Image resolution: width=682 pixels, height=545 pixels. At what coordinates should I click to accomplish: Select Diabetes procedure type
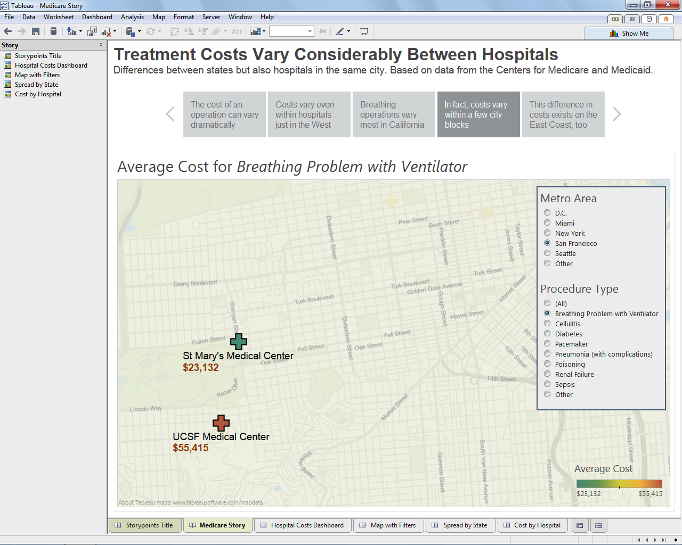547,334
